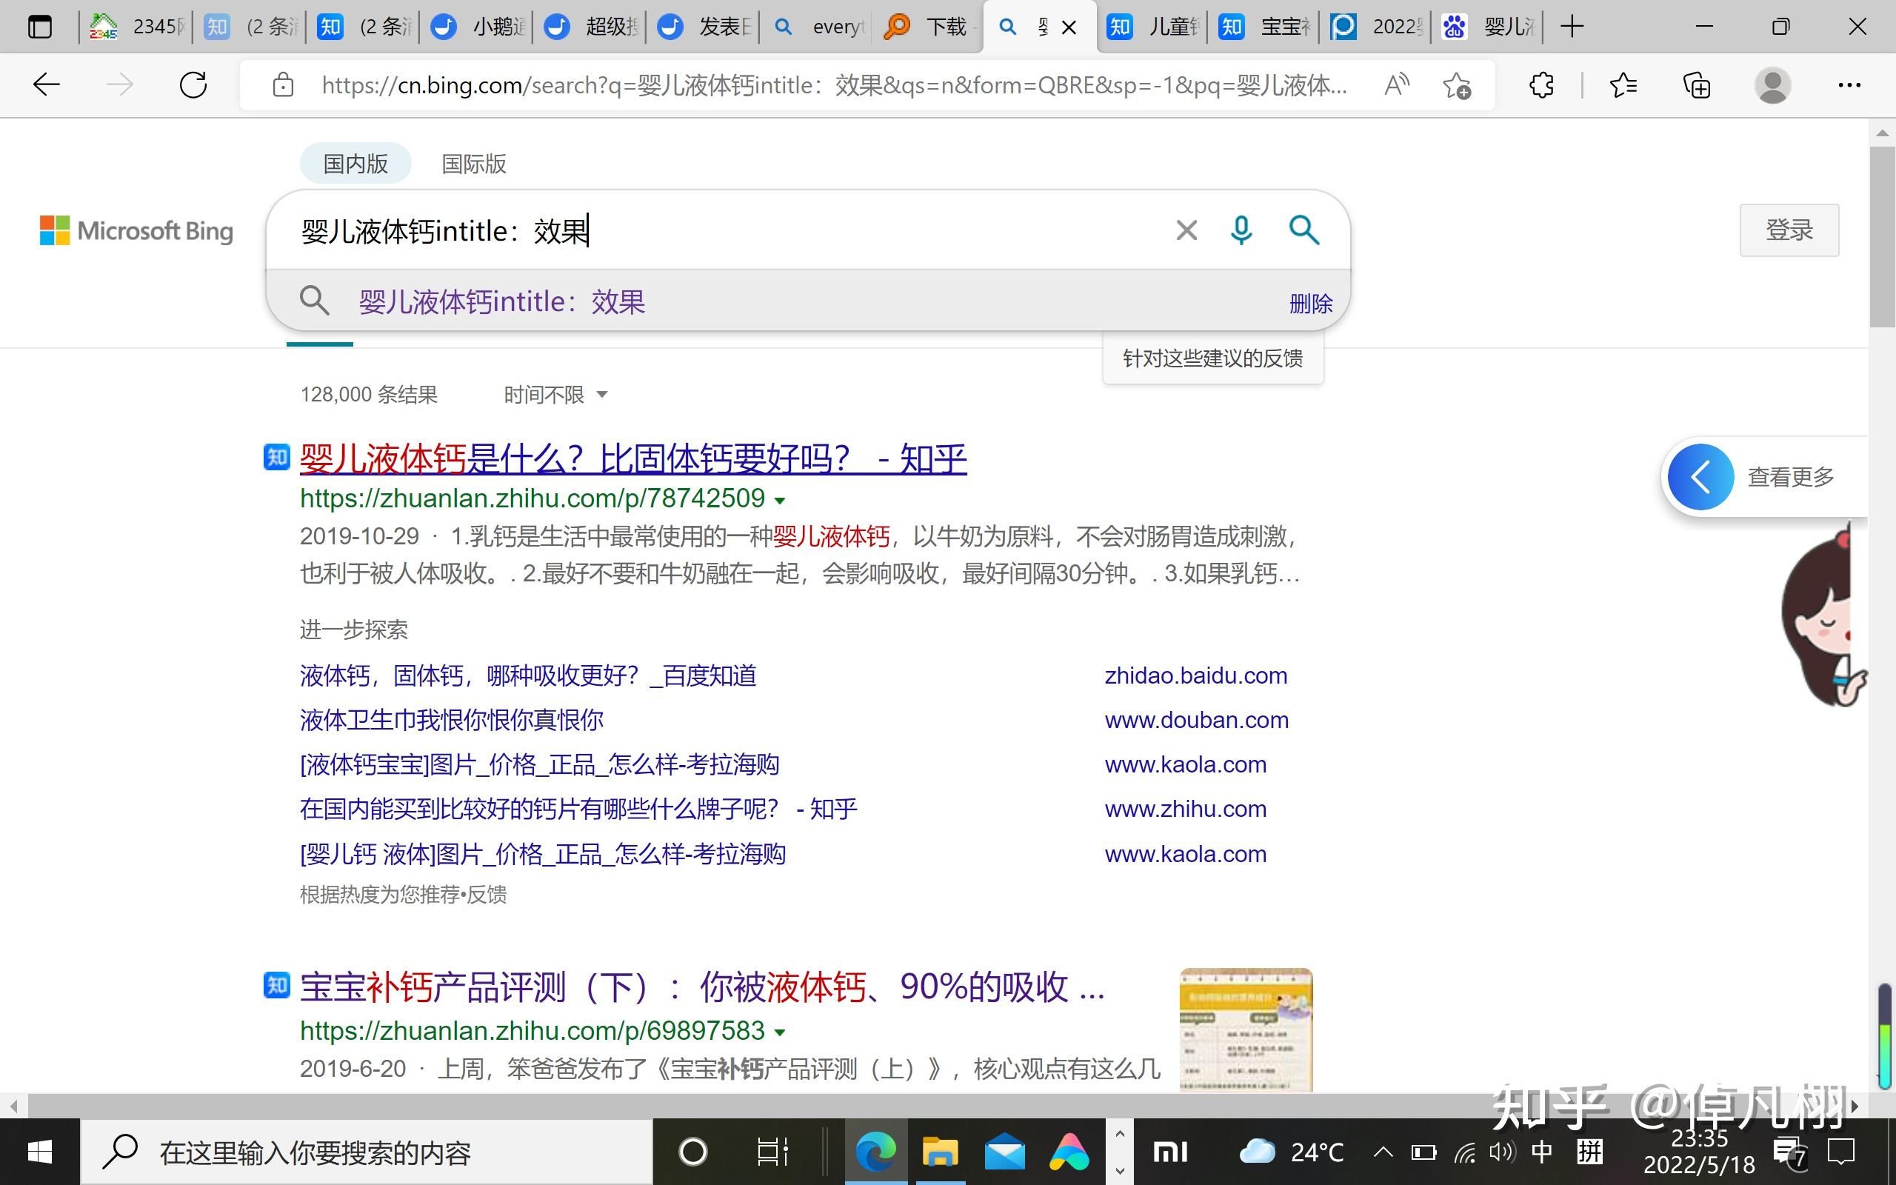Open 液体钙，固体钙，哪种吸收更好 link
Image resolution: width=1896 pixels, height=1185 pixels.
[528, 675]
